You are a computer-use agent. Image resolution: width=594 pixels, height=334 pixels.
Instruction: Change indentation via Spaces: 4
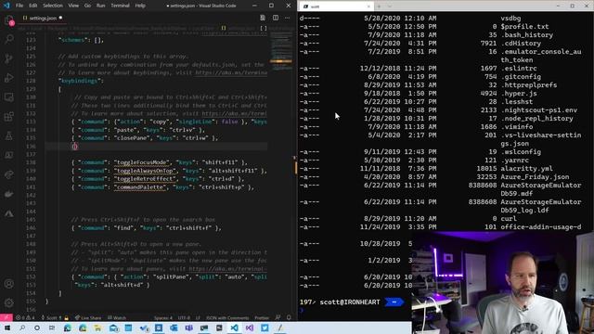(163, 317)
